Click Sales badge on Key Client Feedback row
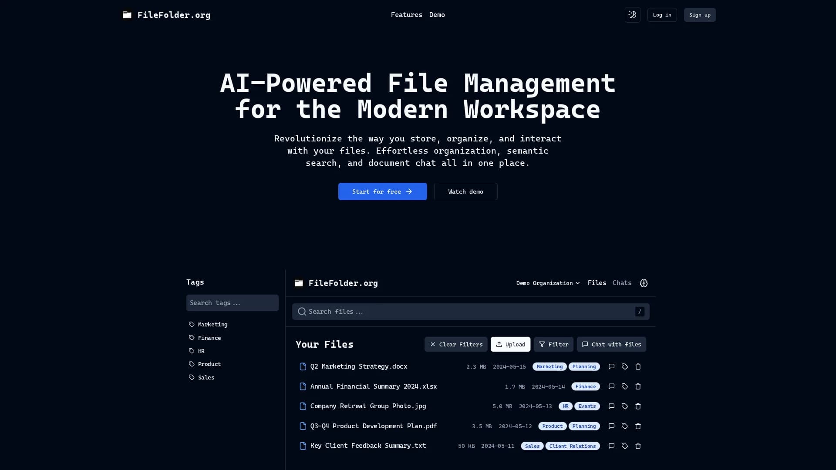Image resolution: width=836 pixels, height=470 pixels. pyautogui.click(x=532, y=446)
